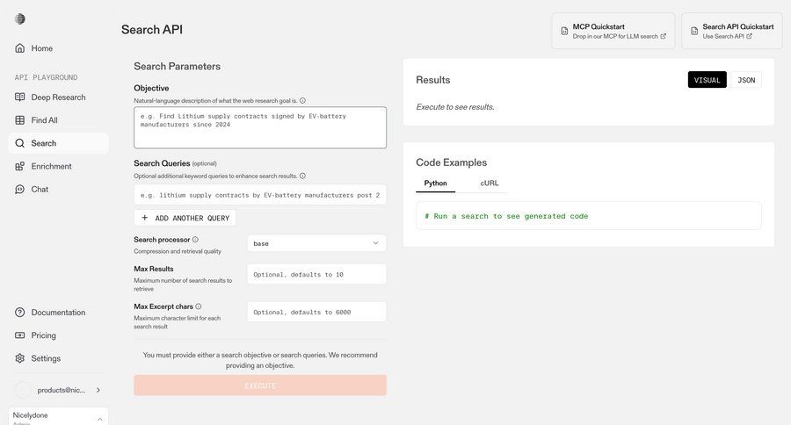Expand the products account menu chevron
791x425 pixels.
(x=98, y=390)
